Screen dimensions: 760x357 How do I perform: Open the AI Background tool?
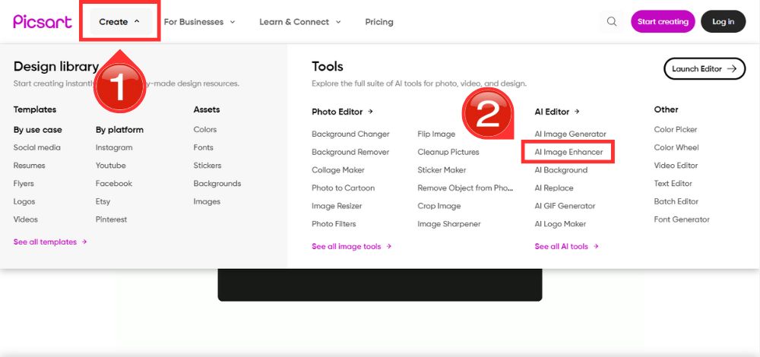click(561, 169)
